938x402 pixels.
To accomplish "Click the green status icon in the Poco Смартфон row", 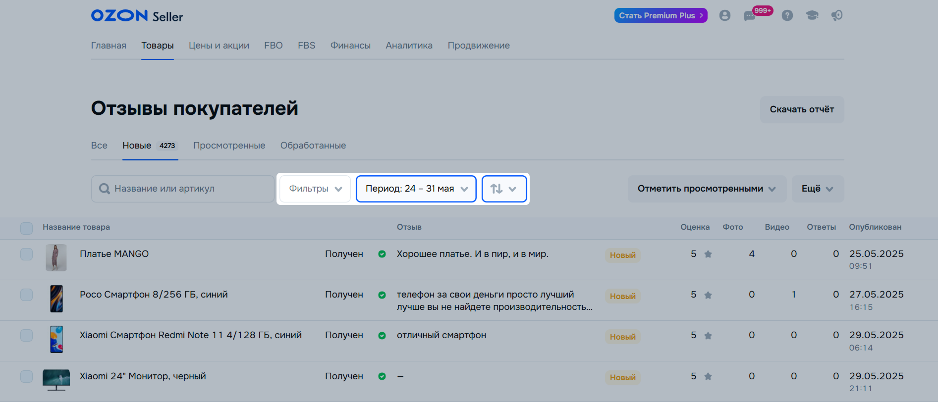I will pyautogui.click(x=382, y=295).
